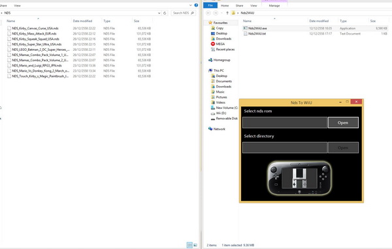
Task: Switch to large icons view in NDS window
Action: pyautogui.click(x=195, y=245)
